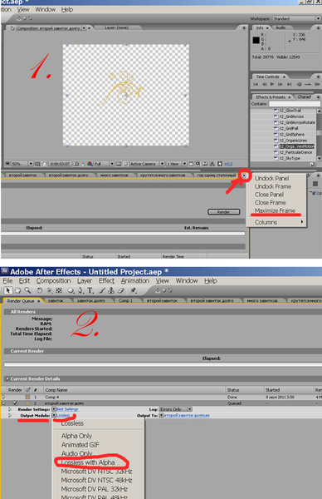
Task: Open the 1 View layout dropdown
Action: click(x=176, y=164)
